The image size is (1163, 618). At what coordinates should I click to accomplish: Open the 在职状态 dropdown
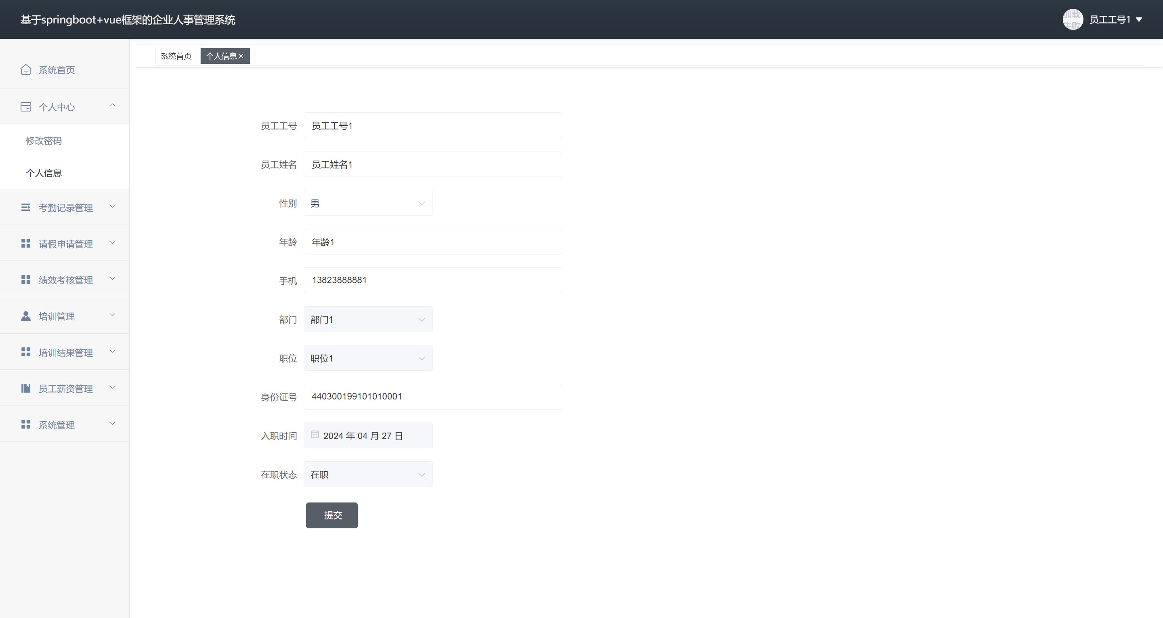(x=368, y=474)
